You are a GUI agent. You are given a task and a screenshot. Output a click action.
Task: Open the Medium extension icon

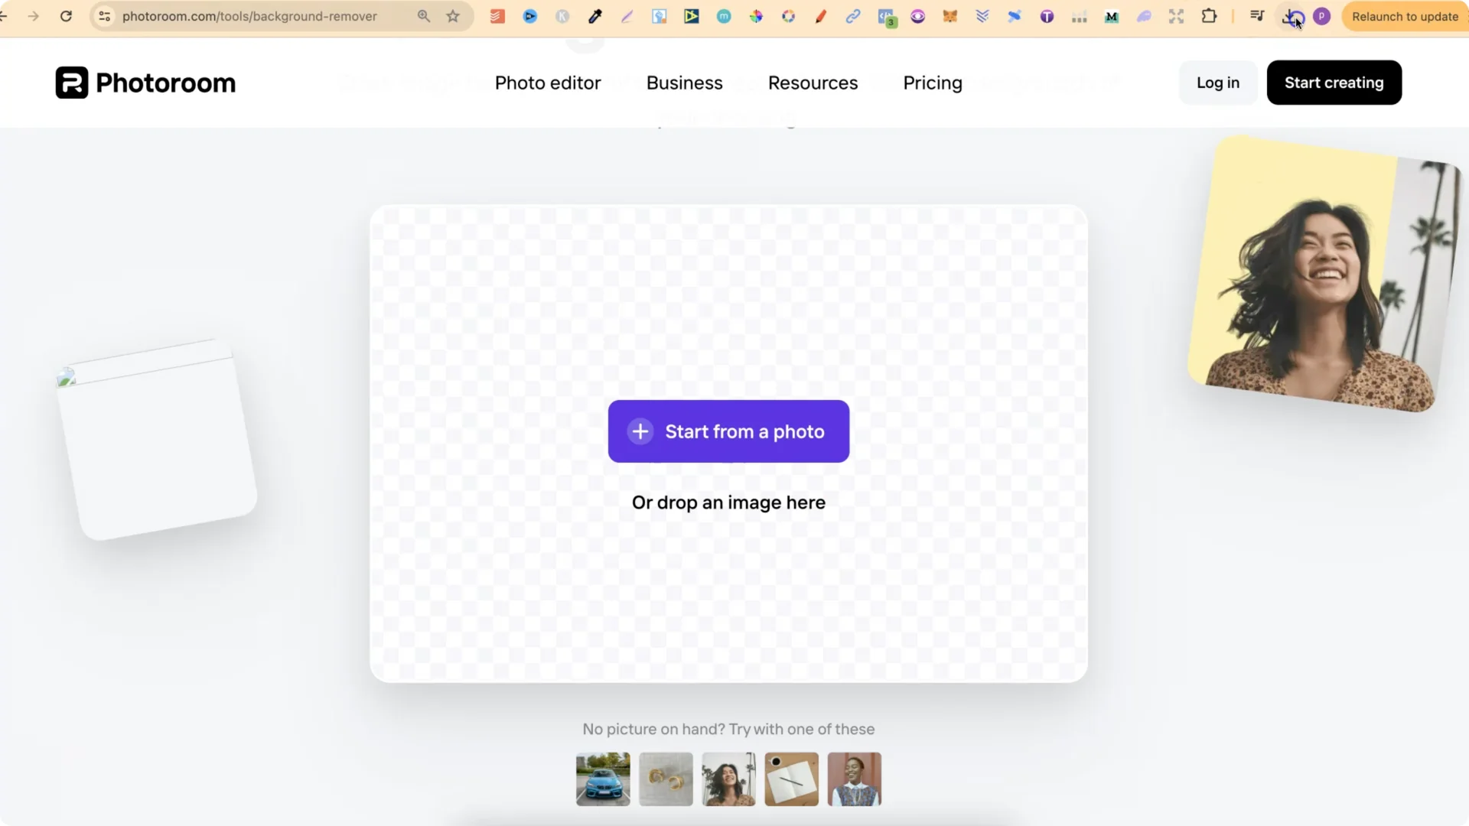tap(1112, 16)
